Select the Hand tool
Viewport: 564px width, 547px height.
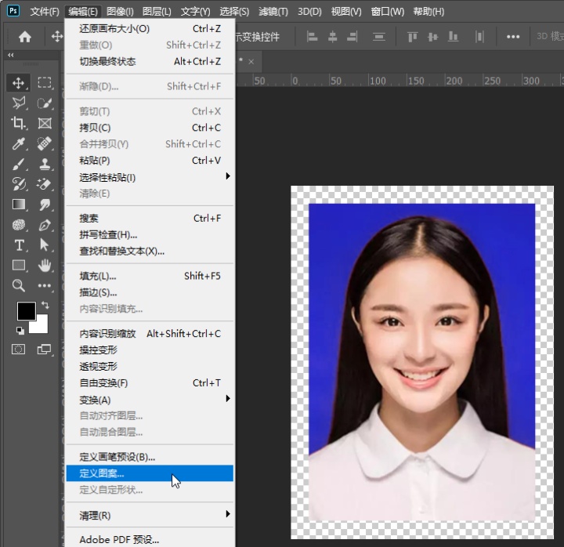pyautogui.click(x=45, y=266)
